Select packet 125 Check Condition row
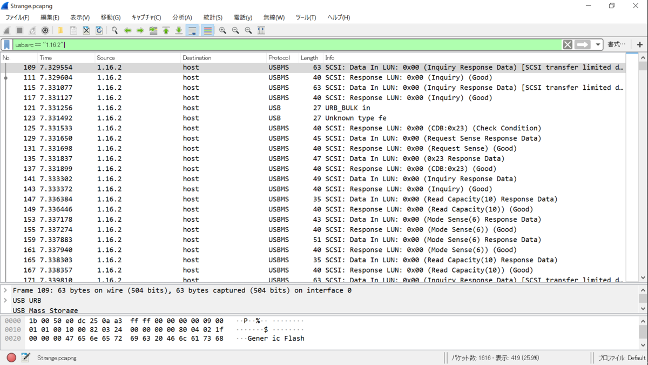 click(313, 128)
